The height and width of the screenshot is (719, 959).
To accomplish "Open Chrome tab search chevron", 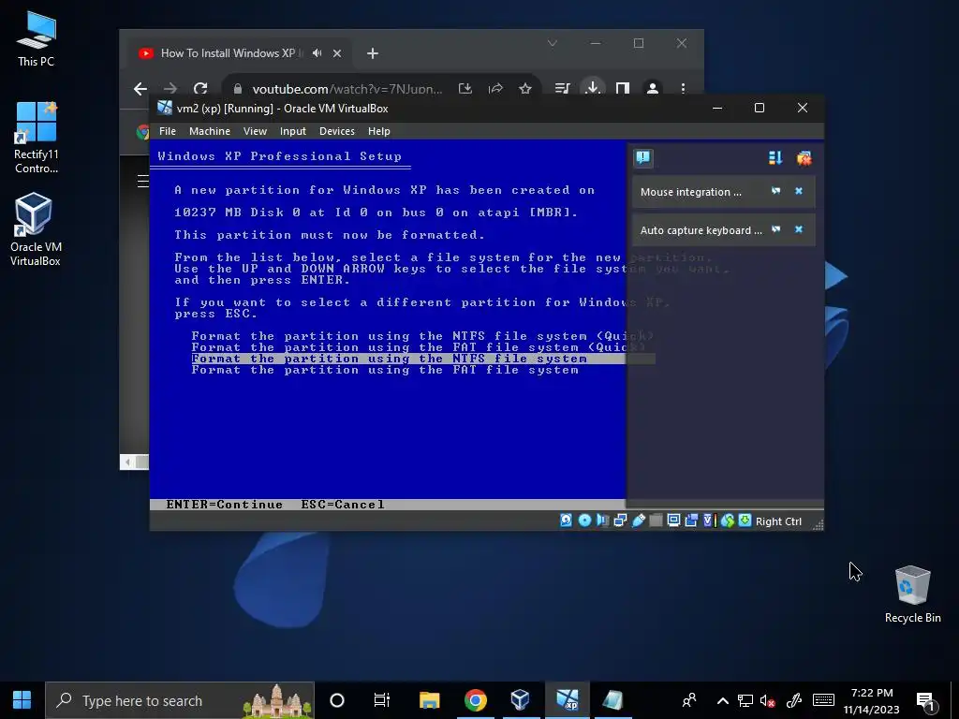I will pyautogui.click(x=553, y=43).
